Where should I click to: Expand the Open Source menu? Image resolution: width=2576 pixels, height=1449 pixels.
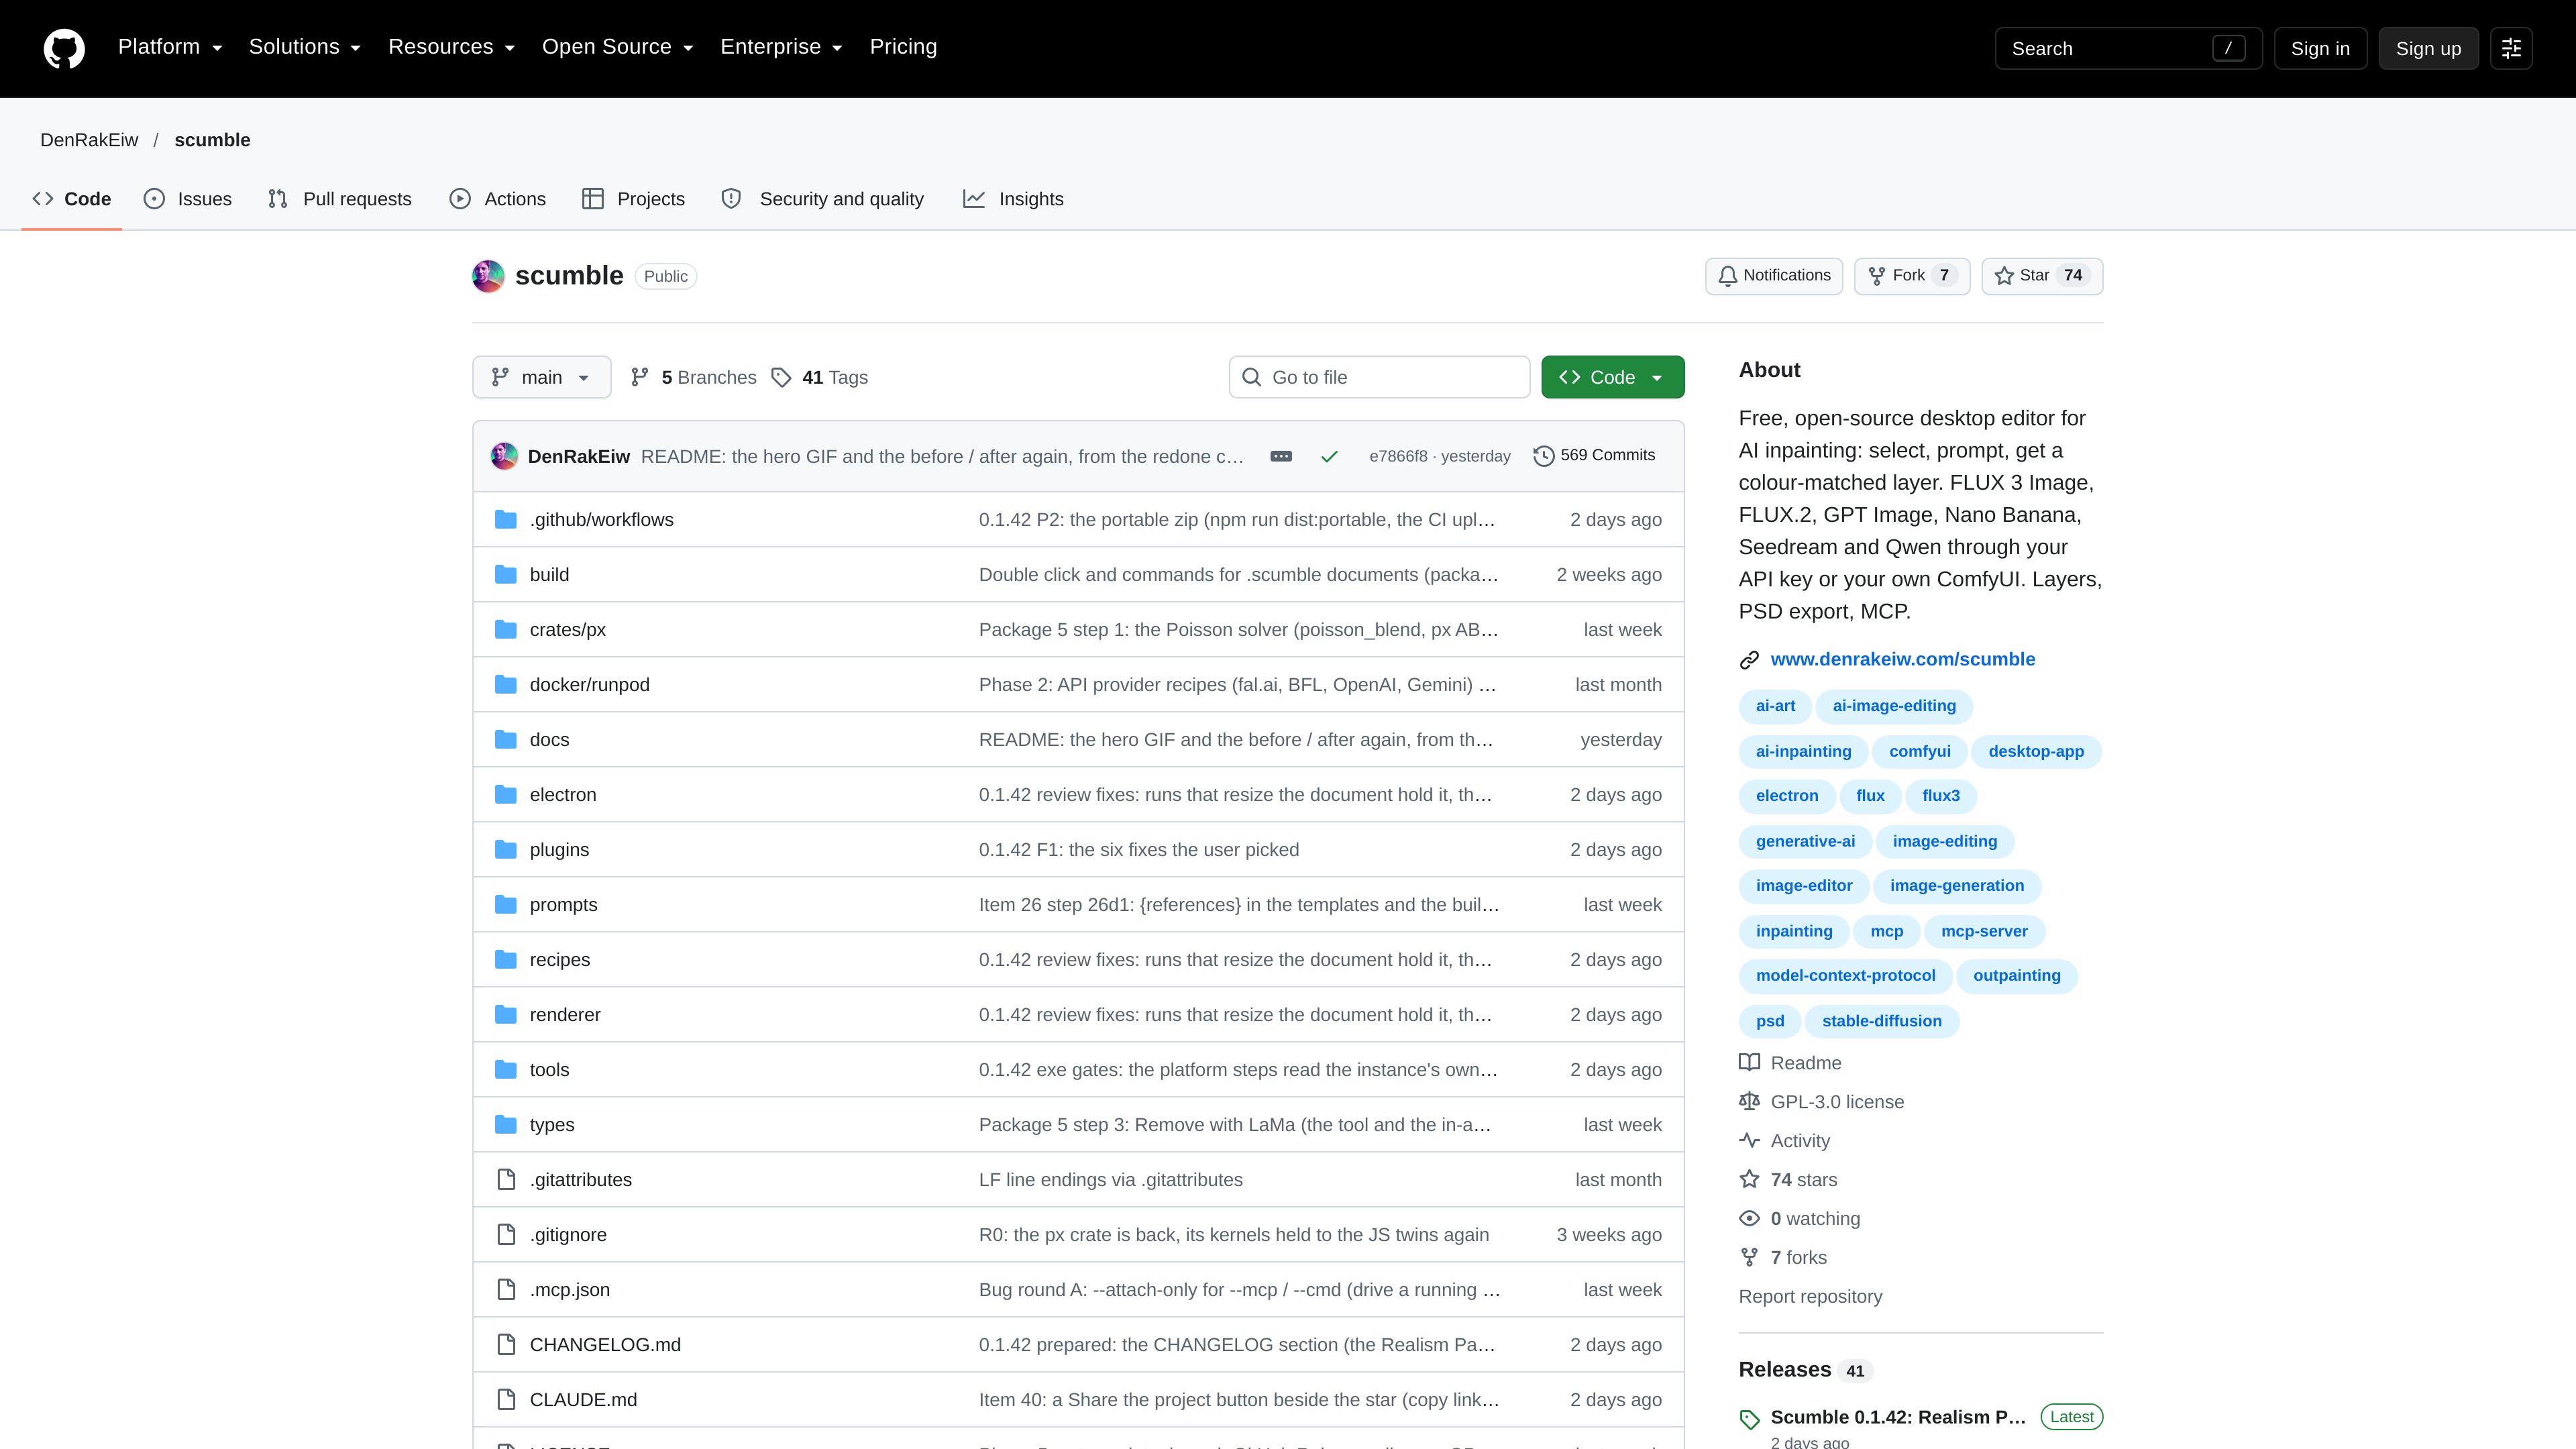pos(617,47)
